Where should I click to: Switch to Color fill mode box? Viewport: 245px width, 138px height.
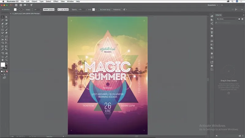[2, 71]
